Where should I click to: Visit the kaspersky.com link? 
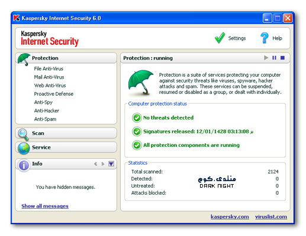230,217
